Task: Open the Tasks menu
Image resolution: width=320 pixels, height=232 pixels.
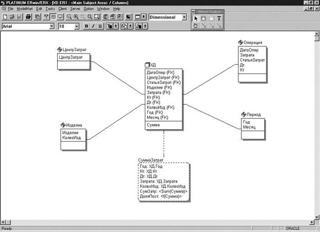Action: [50, 9]
